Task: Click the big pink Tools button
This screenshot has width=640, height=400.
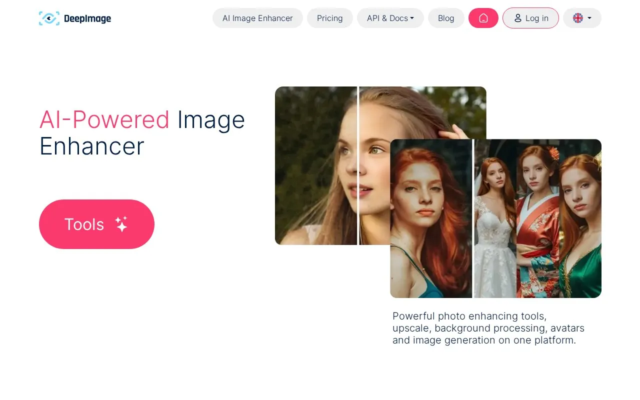Action: (96, 224)
